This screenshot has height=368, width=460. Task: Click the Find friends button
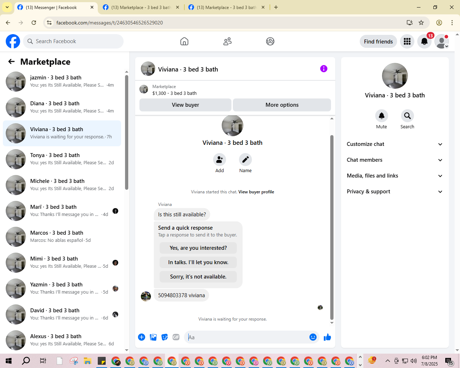378,41
